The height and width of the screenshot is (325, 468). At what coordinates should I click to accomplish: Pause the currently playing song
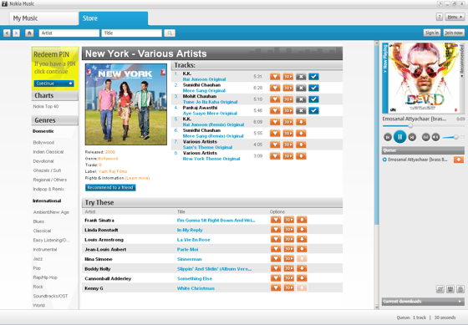pos(400,137)
